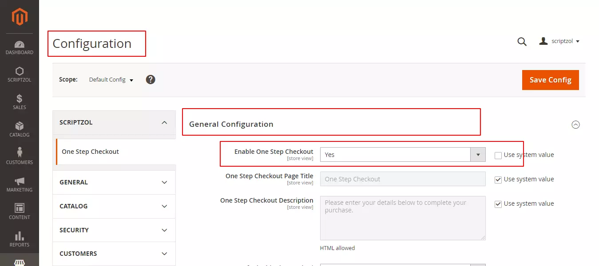This screenshot has height=266, width=599.
Task: Open the Catalog box icon
Action: [20, 126]
